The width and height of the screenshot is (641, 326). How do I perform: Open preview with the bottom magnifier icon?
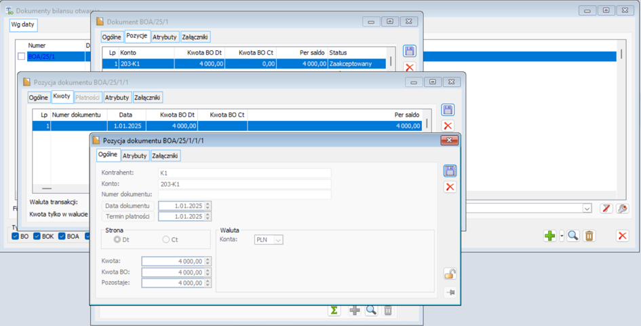tap(371, 310)
